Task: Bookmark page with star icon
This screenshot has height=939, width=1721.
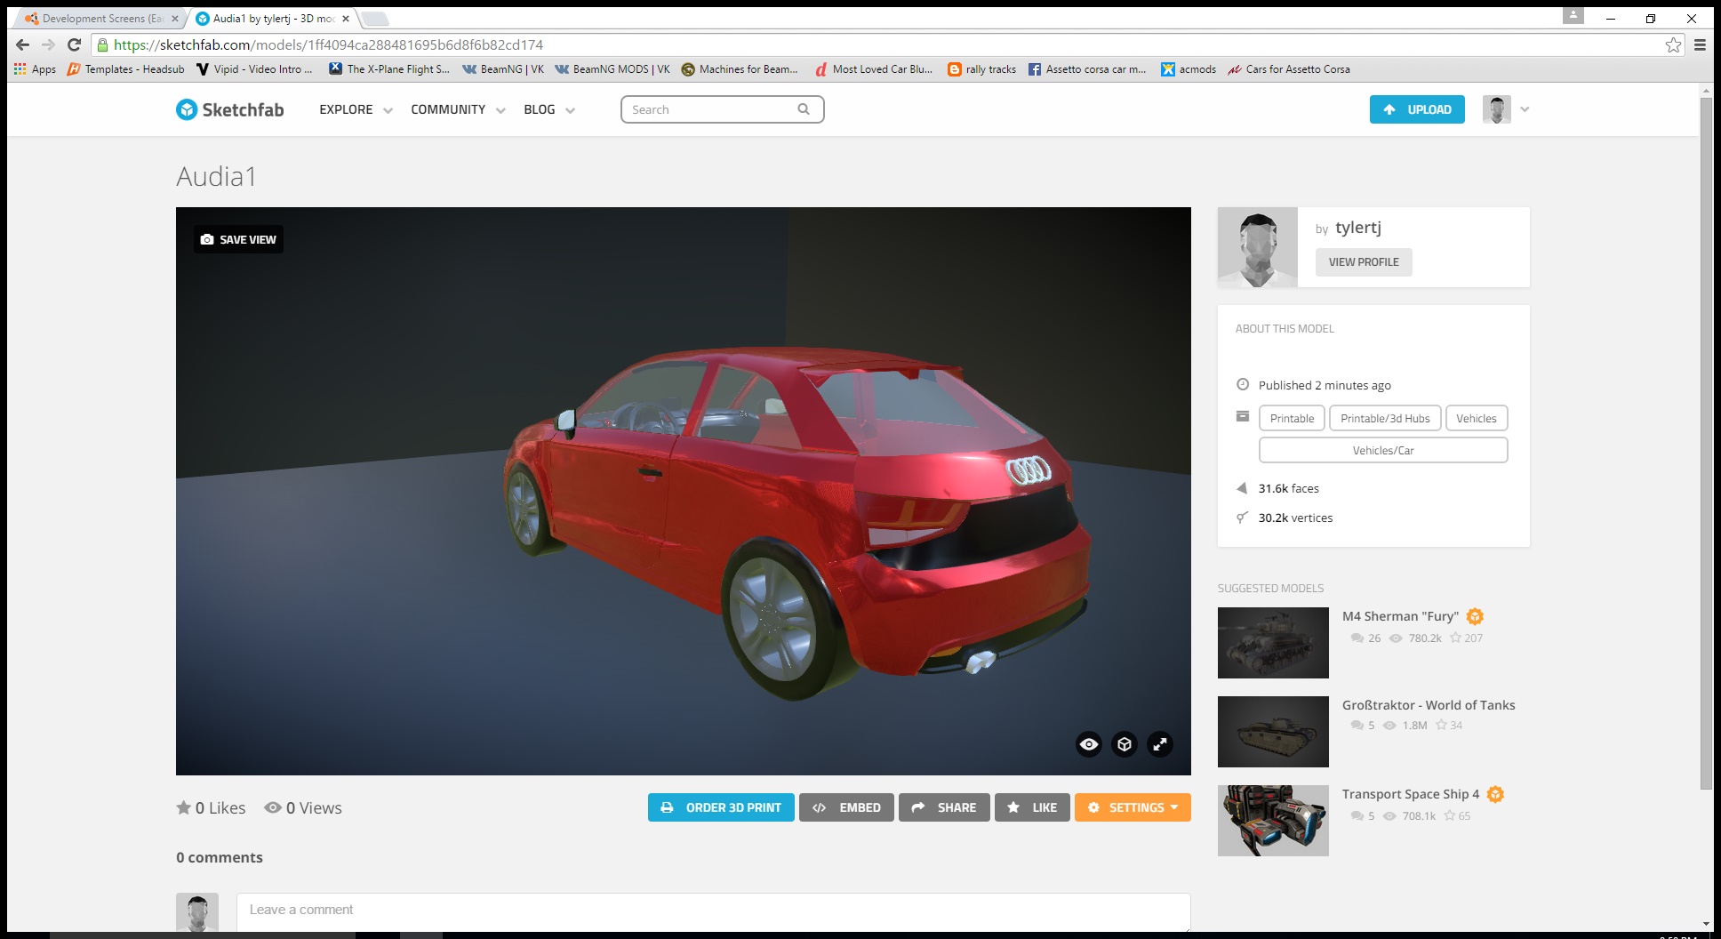Action: pyautogui.click(x=1673, y=44)
